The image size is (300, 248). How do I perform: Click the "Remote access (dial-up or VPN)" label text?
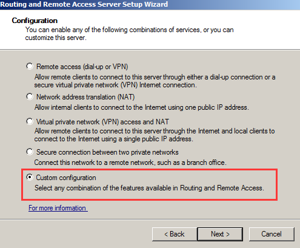[82, 67]
